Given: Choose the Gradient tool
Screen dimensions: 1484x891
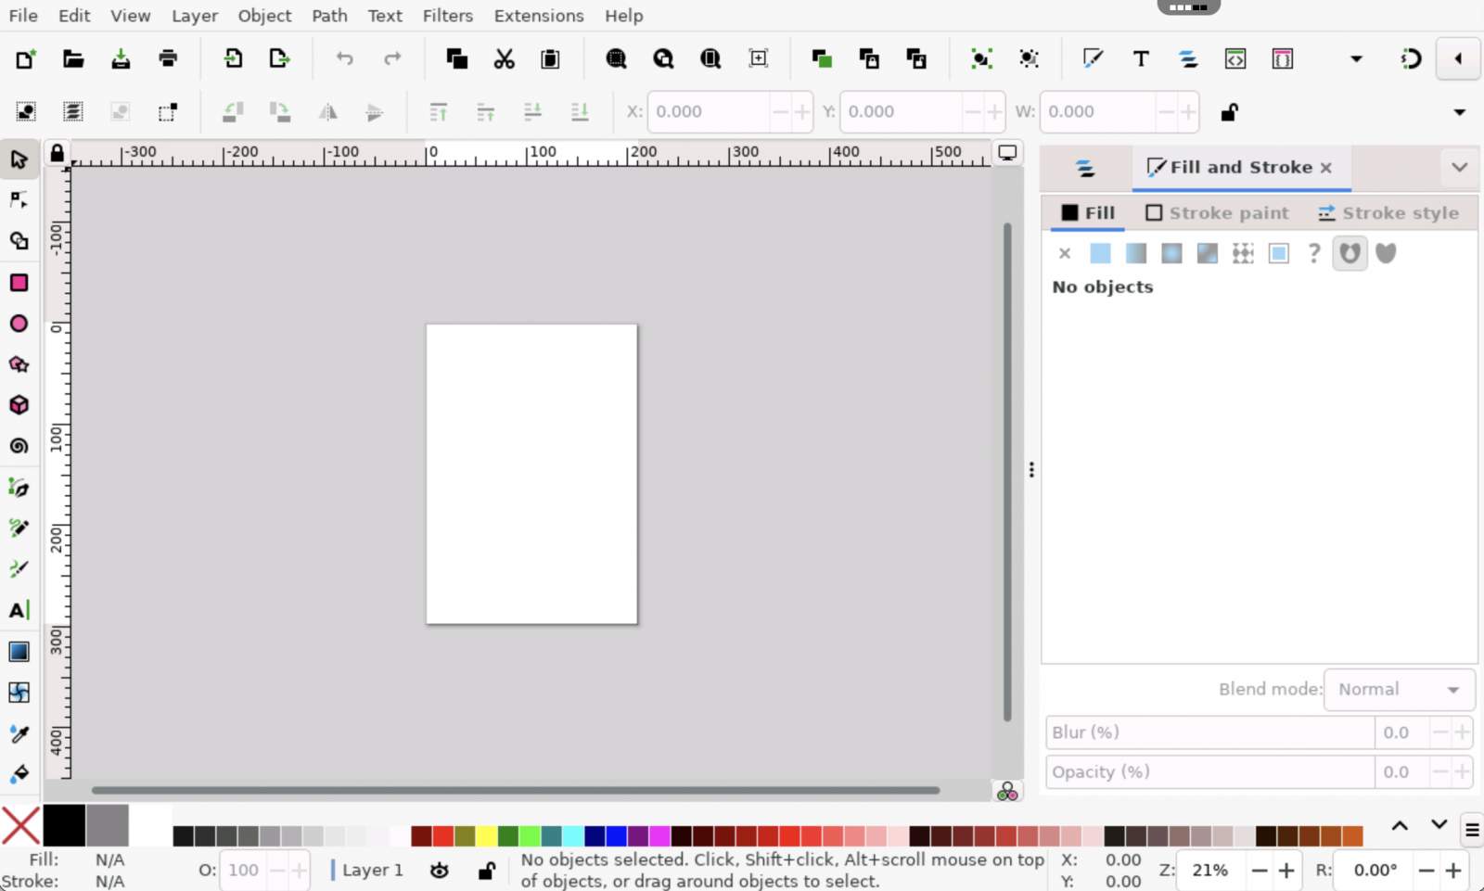Looking at the screenshot, I should tap(19, 652).
